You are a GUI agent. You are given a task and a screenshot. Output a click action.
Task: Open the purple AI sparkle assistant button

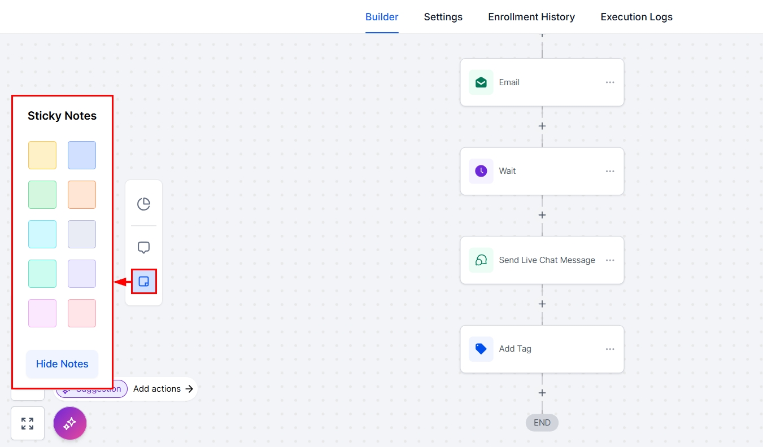pos(70,423)
